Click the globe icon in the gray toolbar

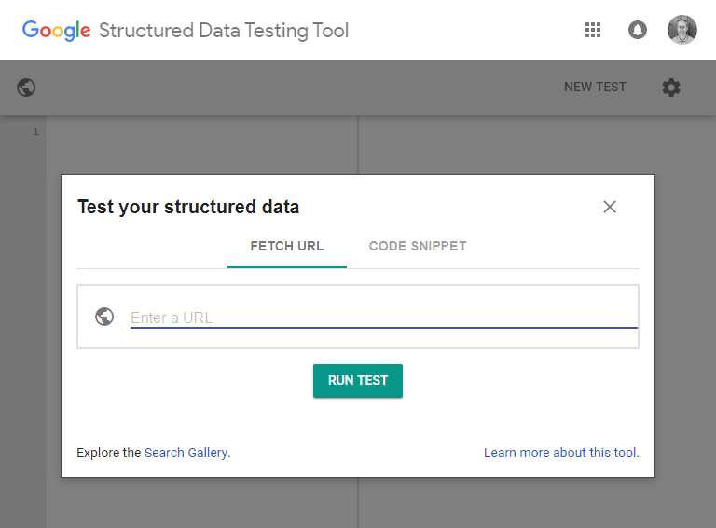tap(26, 88)
